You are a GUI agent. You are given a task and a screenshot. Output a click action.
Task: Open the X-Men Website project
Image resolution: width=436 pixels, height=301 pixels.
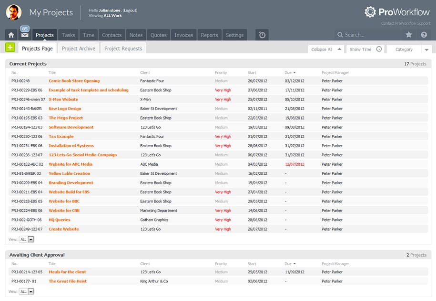[63, 99]
